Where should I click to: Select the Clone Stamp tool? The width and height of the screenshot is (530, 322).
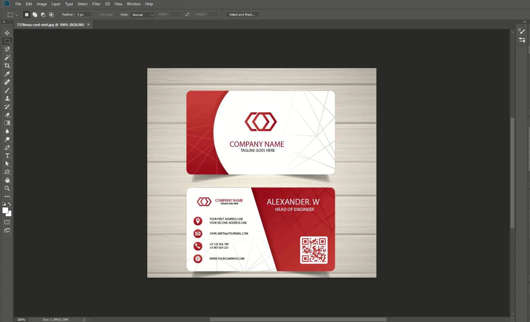[7, 98]
